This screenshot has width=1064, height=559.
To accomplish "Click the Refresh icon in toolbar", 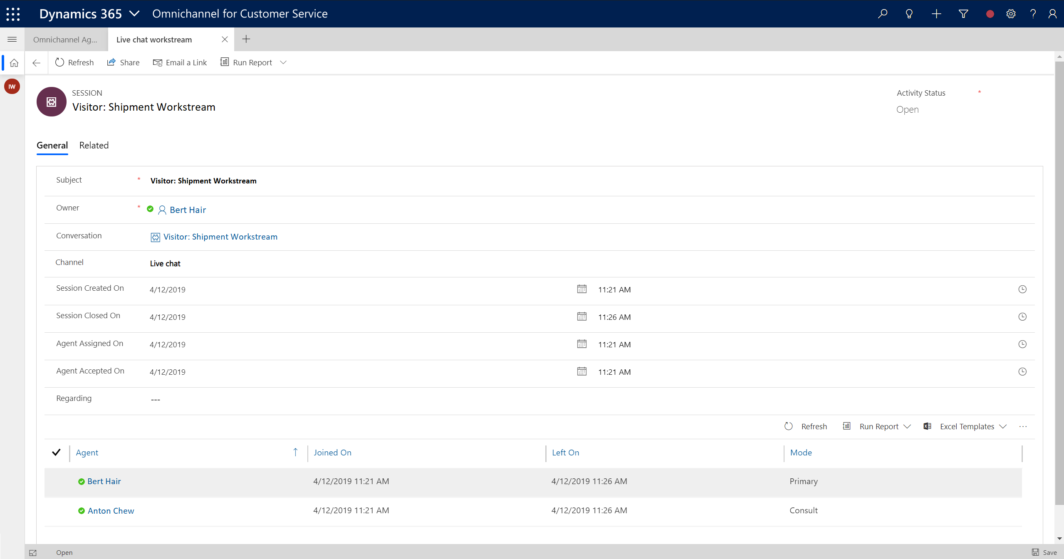I will coord(60,63).
